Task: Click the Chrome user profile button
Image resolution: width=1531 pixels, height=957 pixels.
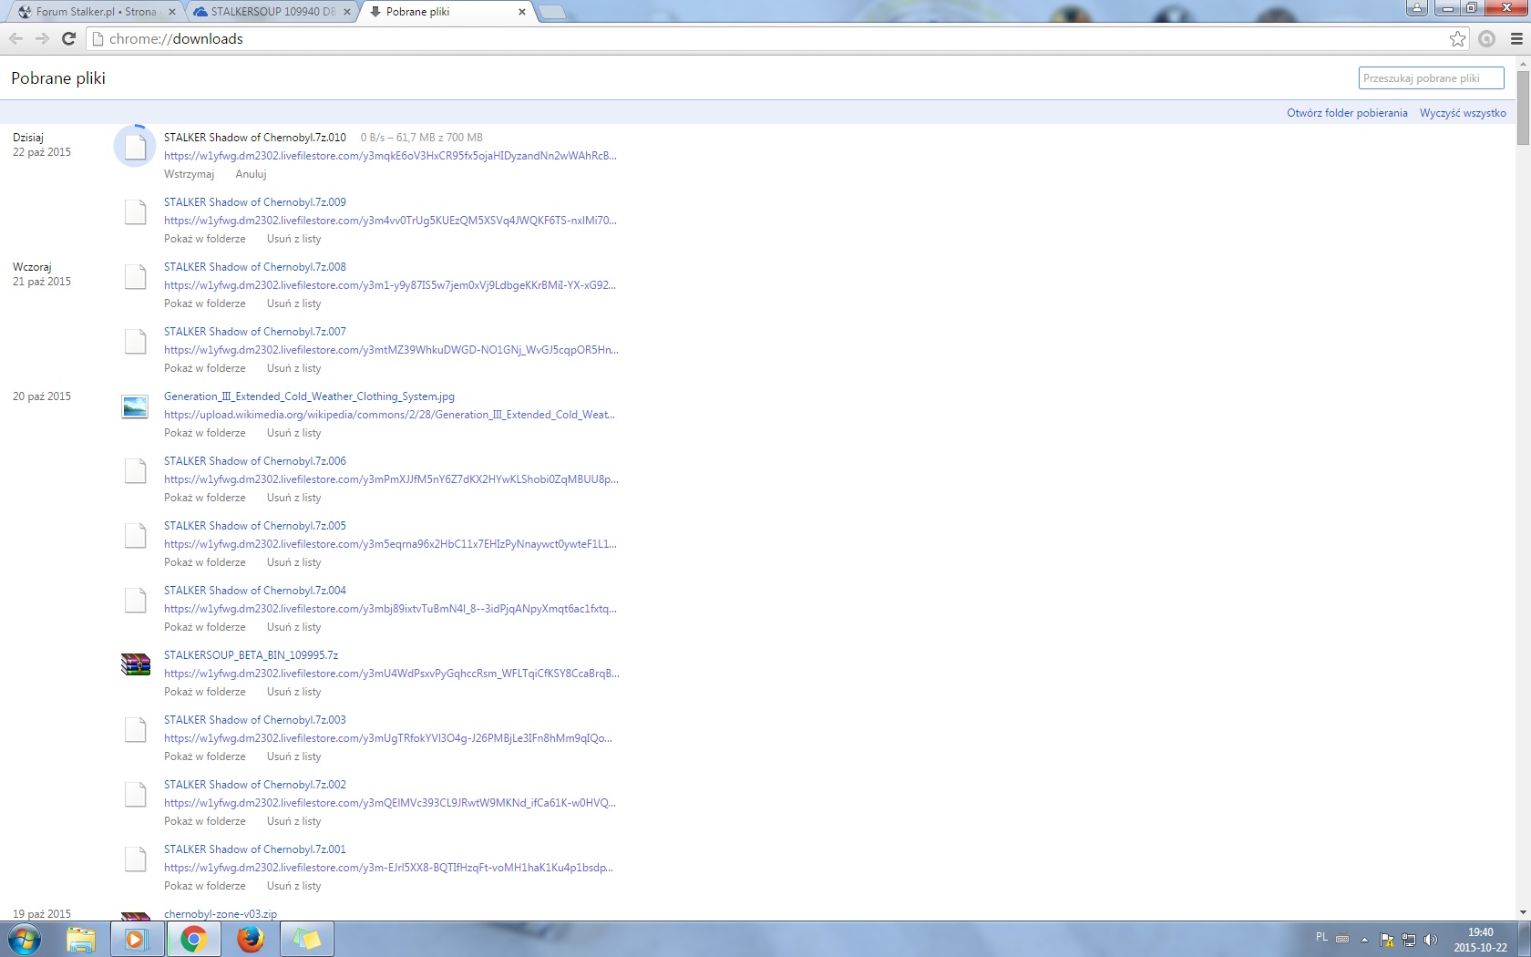Action: pos(1416,7)
